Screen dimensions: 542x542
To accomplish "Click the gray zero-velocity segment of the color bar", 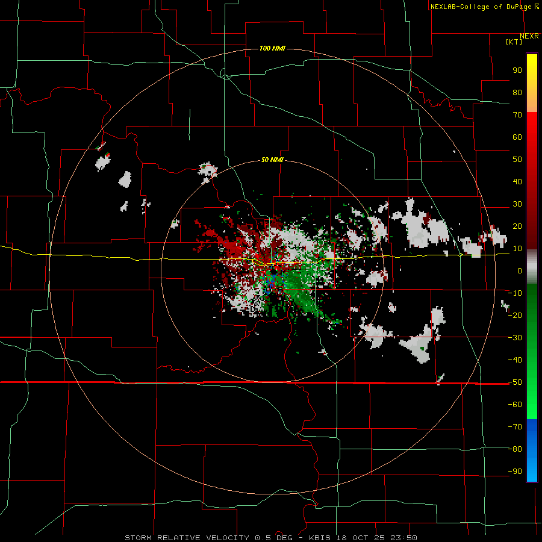I will tap(532, 266).
